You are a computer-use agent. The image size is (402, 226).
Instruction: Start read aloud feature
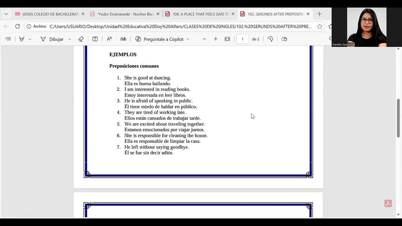pos(109,39)
